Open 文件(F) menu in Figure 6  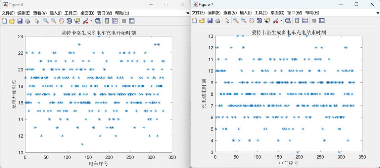click(8, 13)
